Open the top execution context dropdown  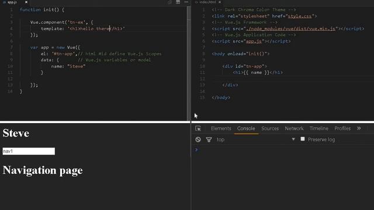(x=256, y=139)
